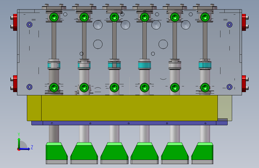Click the red origin ball of the triad

(x=19, y=149)
